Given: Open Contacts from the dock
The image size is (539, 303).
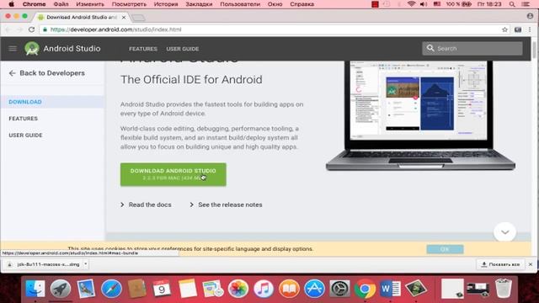Looking at the screenshot, I should (x=136, y=288).
